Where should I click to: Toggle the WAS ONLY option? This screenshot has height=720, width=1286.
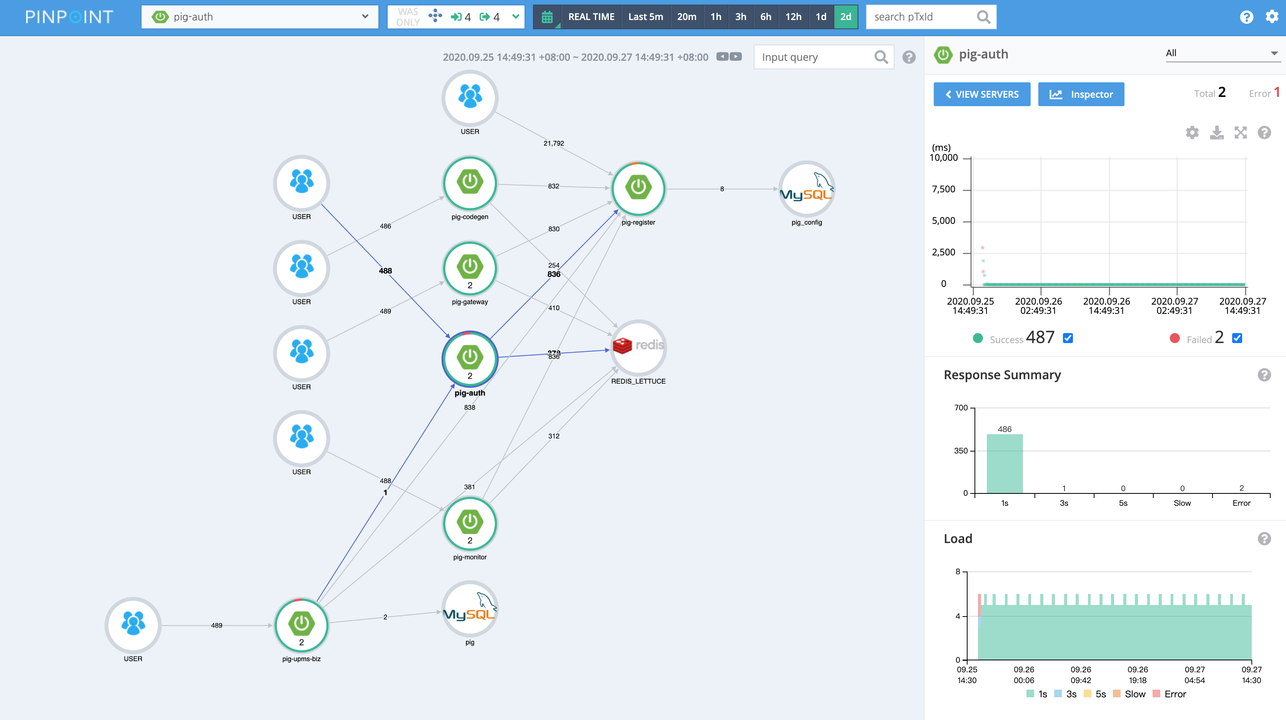(408, 17)
